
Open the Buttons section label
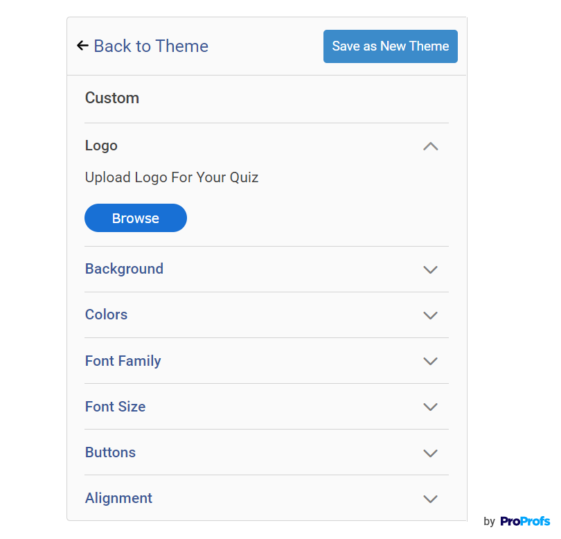pyautogui.click(x=110, y=452)
